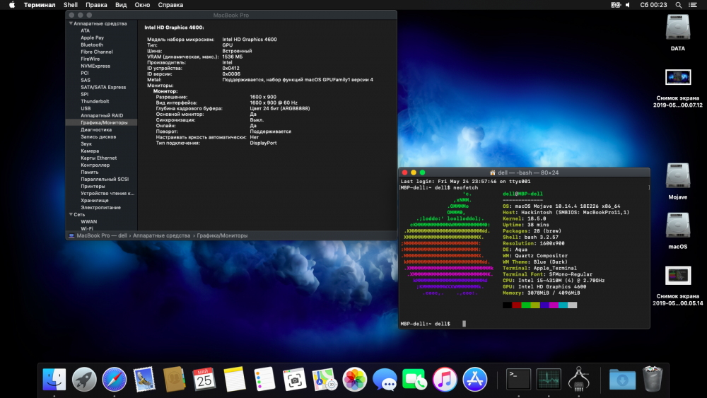
Task: Collapse the Сеть section triangle
Action: tap(71, 214)
